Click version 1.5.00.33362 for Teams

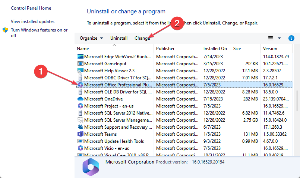point(275,134)
